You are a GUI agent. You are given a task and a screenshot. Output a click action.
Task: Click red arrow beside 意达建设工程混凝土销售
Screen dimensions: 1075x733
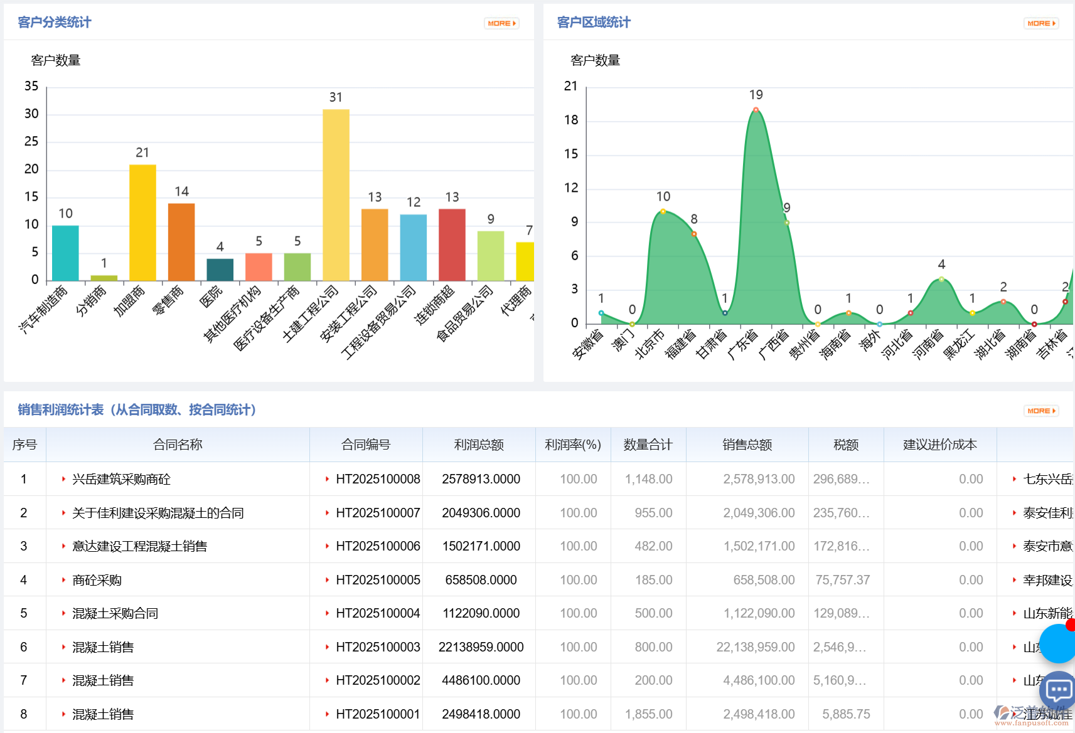(63, 546)
